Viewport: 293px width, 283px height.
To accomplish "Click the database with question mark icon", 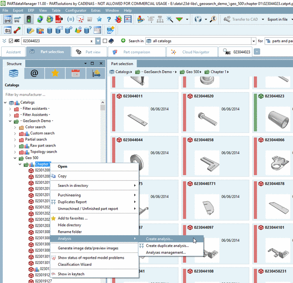I will pos(88,30).
